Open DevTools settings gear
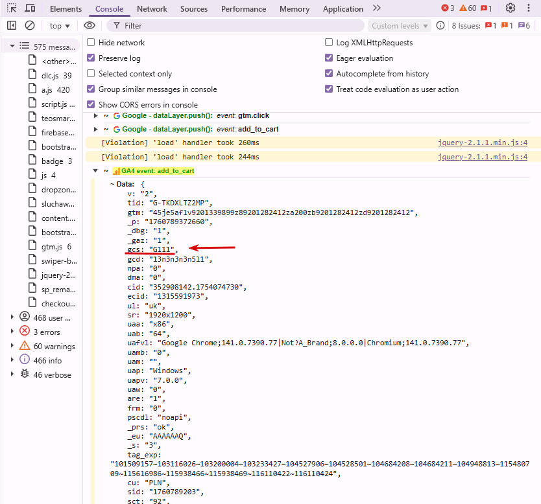541x504 pixels. pyautogui.click(x=511, y=8)
